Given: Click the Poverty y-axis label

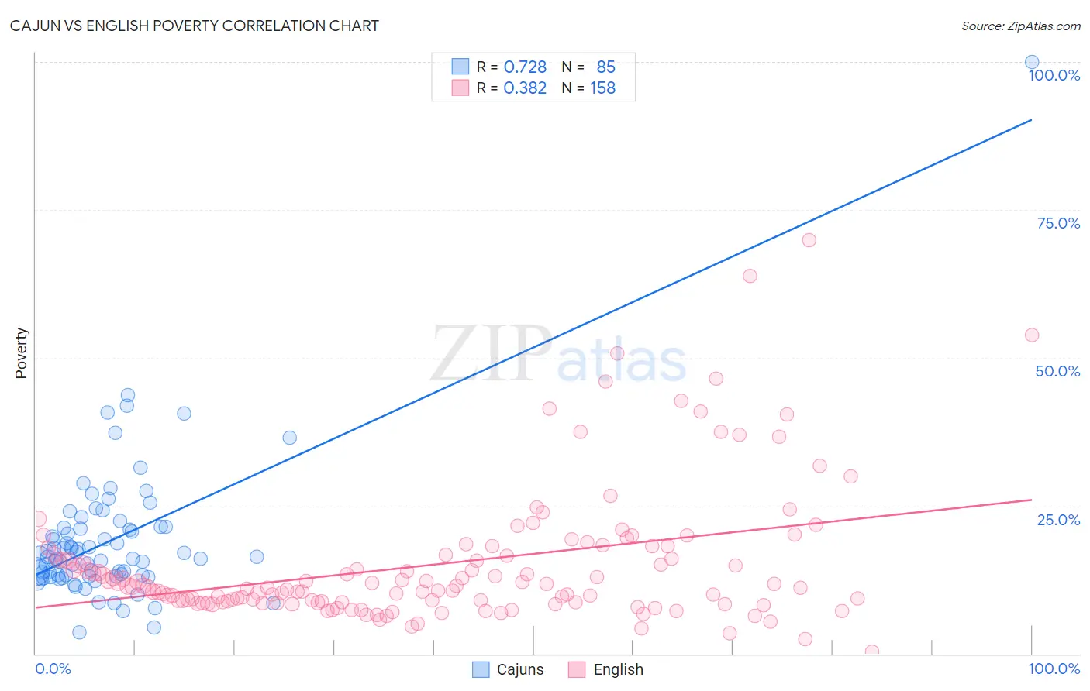Looking at the screenshot, I should pos(21,353).
